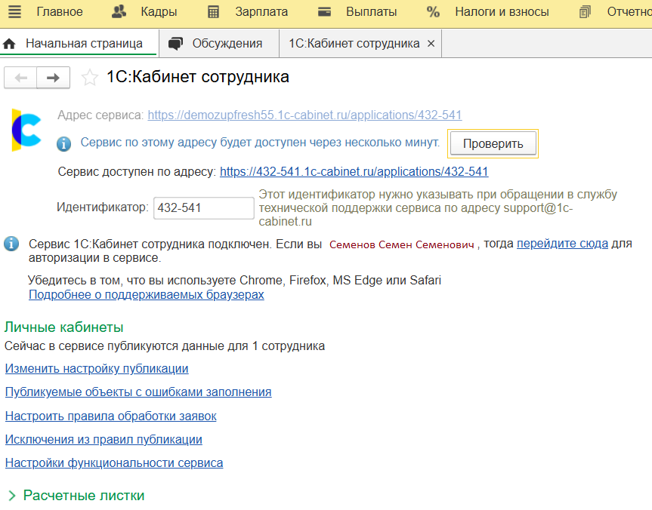The image size is (652, 510).
Task: Click the blue info icon near Сервис по этому адресу
Action: 63,144
